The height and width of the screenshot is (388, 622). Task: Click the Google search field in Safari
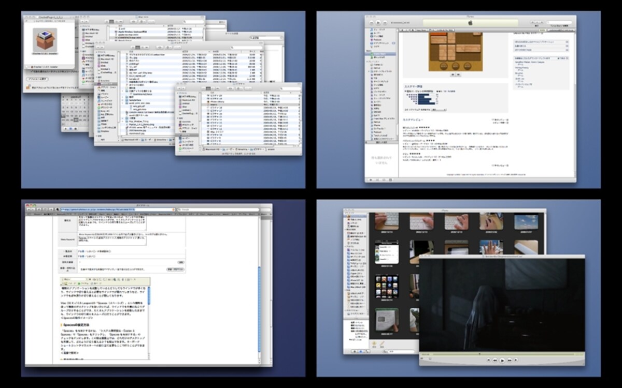pos(218,210)
